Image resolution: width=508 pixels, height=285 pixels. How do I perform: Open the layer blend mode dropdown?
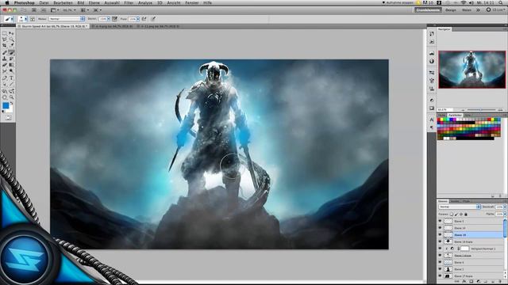click(459, 207)
